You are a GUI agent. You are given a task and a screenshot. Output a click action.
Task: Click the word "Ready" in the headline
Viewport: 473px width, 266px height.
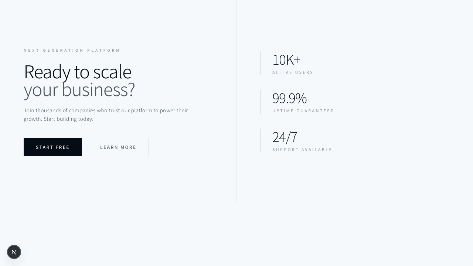[47, 72]
